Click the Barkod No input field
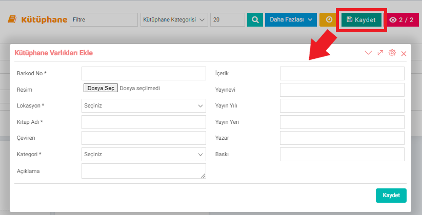422x215 pixels. tap(144, 73)
